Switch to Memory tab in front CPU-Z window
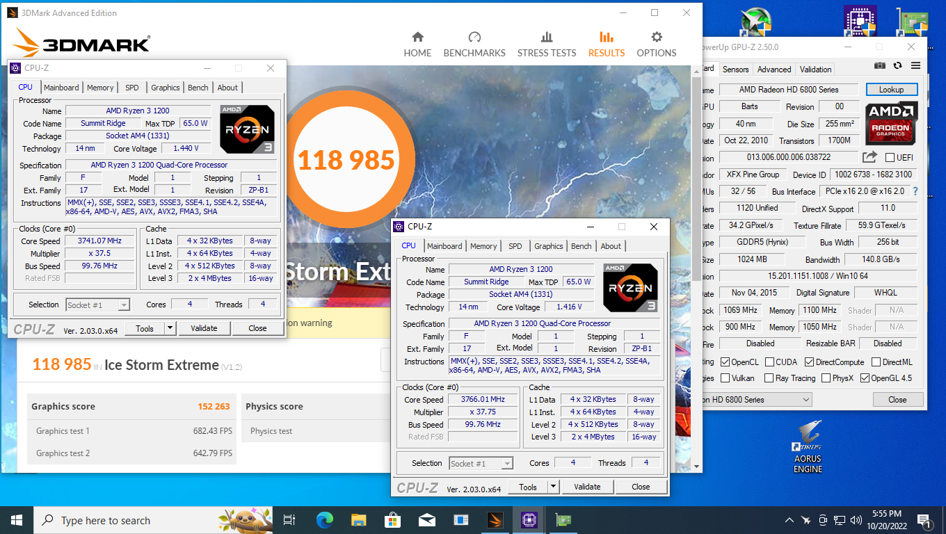 click(x=483, y=246)
